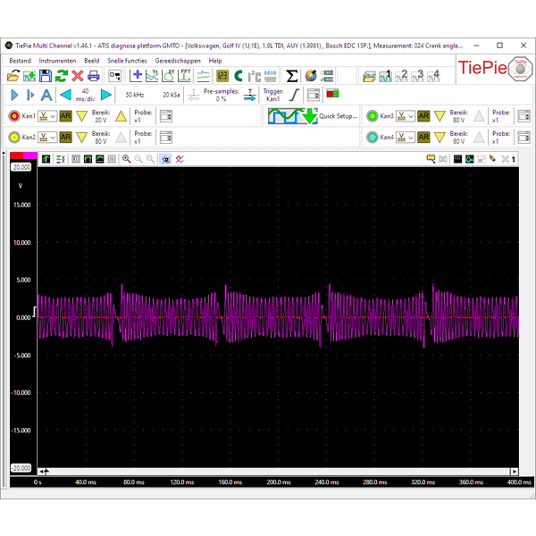Click the Quick Setup button
Image resolution: width=536 pixels, height=536 pixels.
[x=338, y=116]
